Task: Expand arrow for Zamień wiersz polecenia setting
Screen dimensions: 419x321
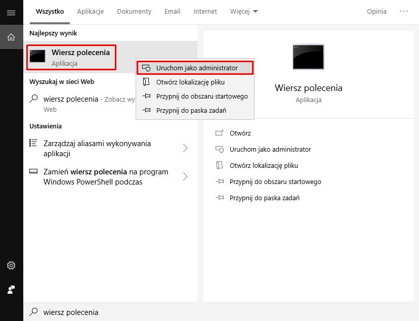Action: pyautogui.click(x=185, y=176)
